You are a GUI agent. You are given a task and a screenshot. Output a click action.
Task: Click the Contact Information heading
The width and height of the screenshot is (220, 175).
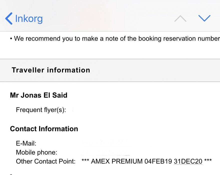(44, 129)
